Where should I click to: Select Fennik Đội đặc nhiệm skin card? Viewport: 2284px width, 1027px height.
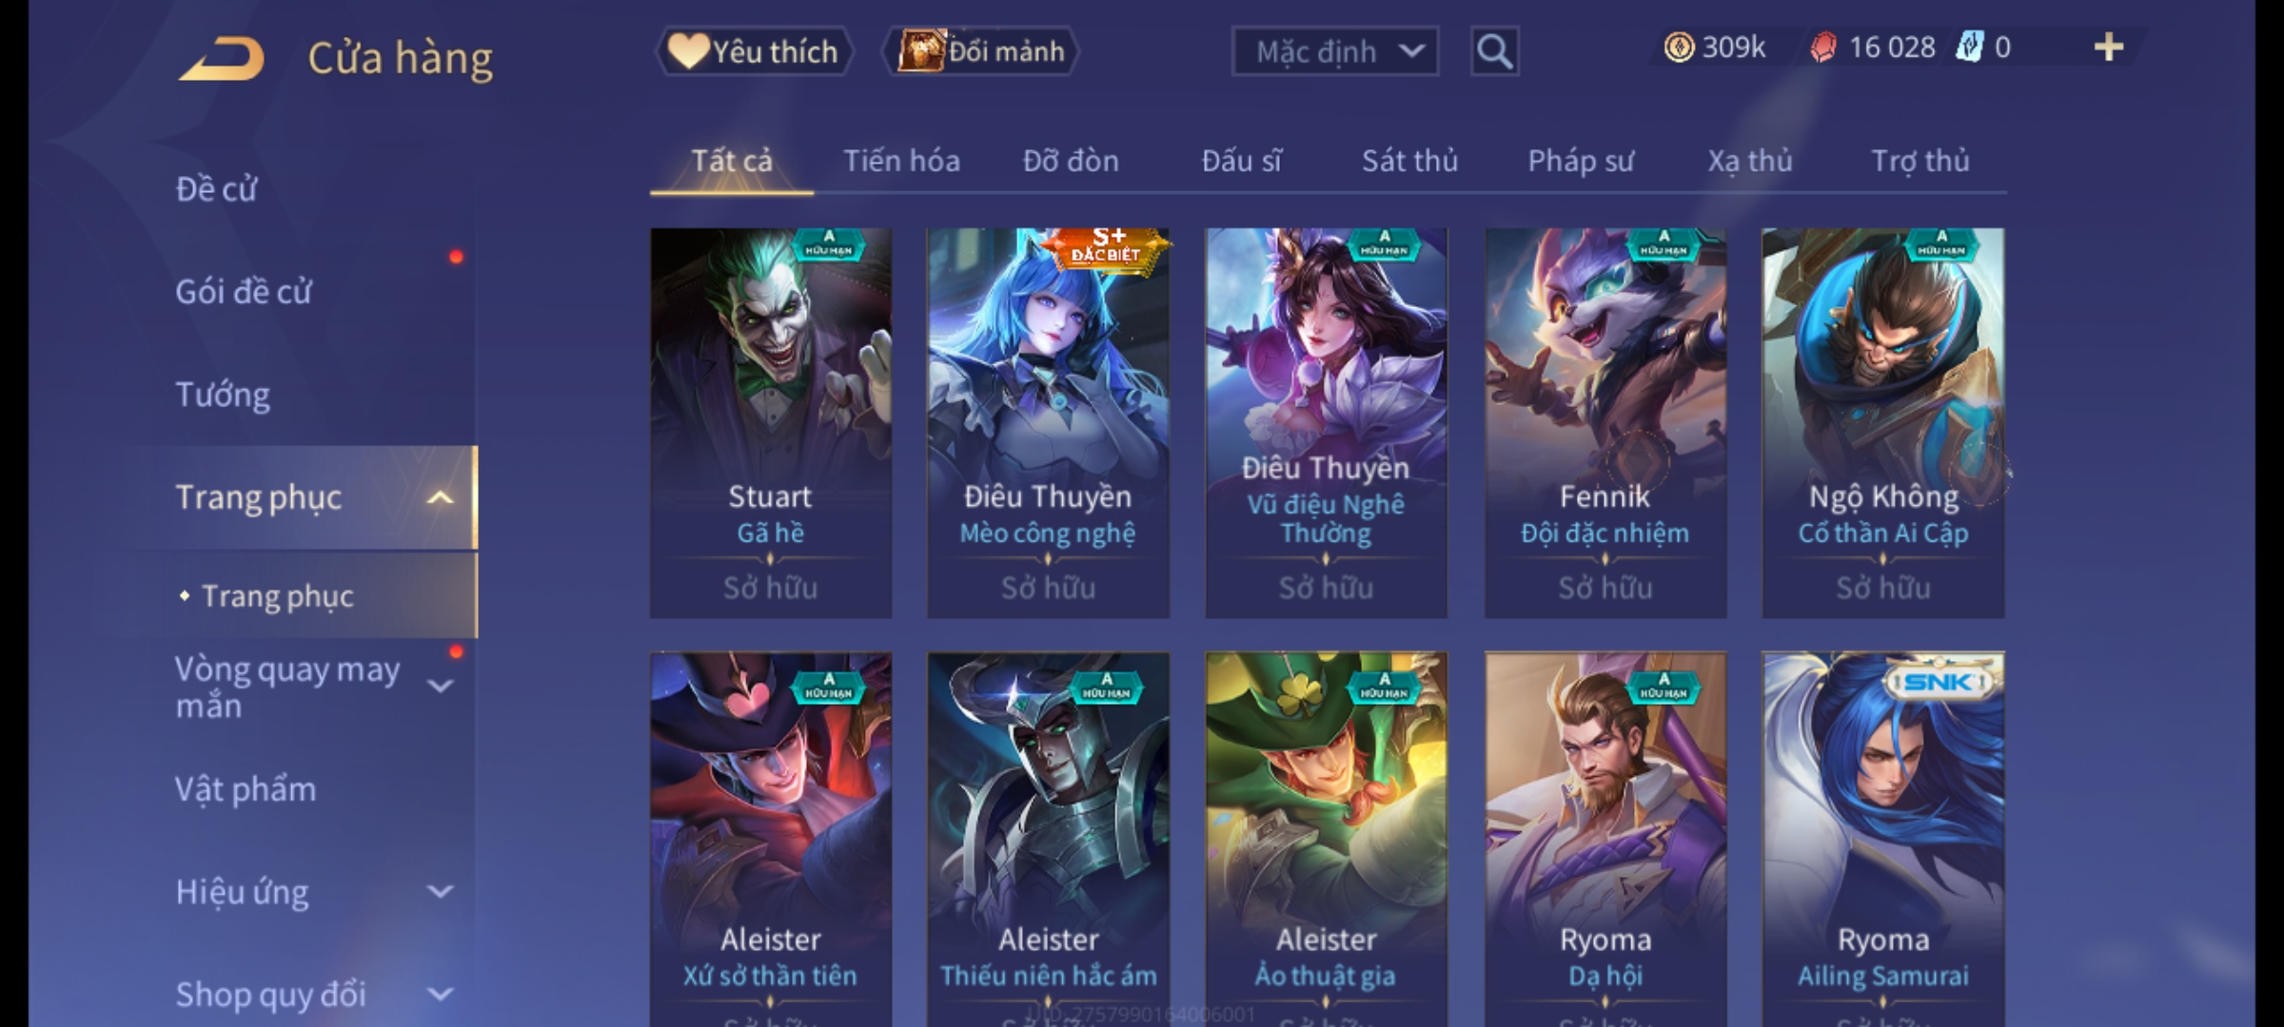click(x=1605, y=423)
